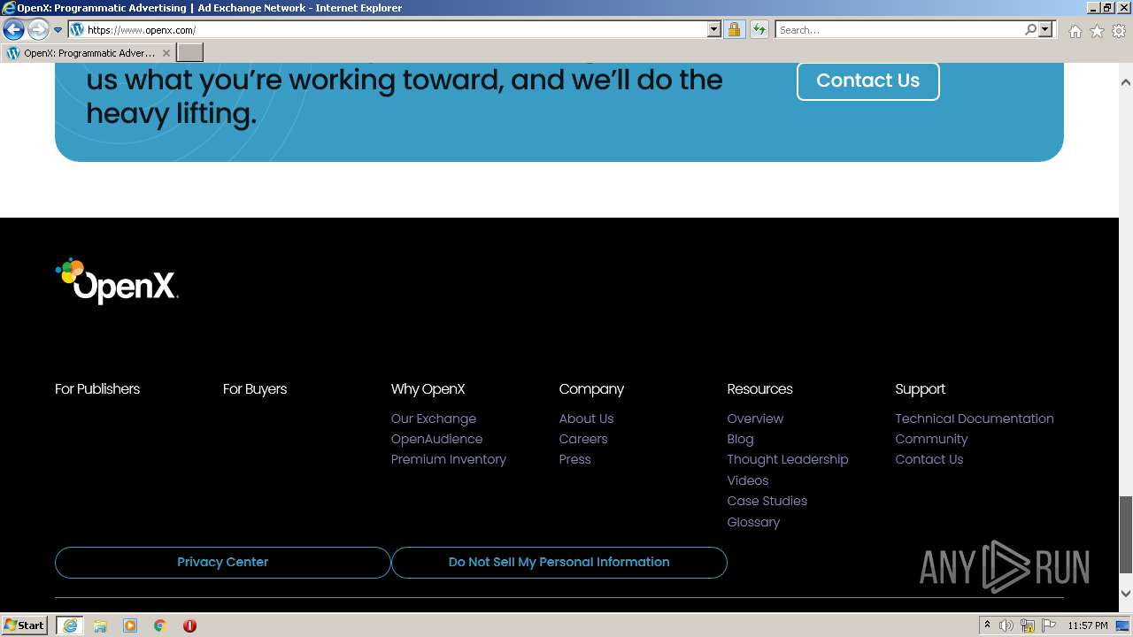Launch Chrome from the taskbar
The height and width of the screenshot is (637, 1133).
(x=160, y=625)
